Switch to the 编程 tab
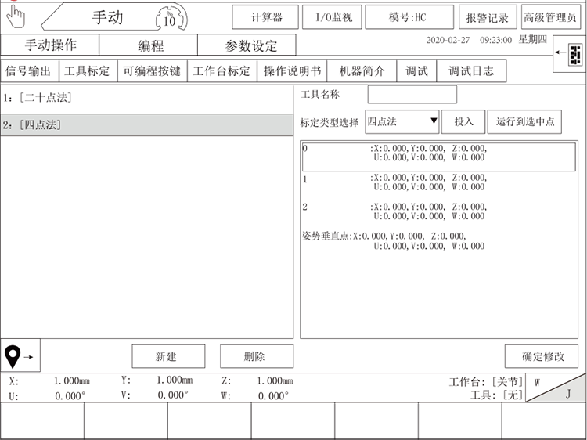The image size is (587, 440). point(150,45)
